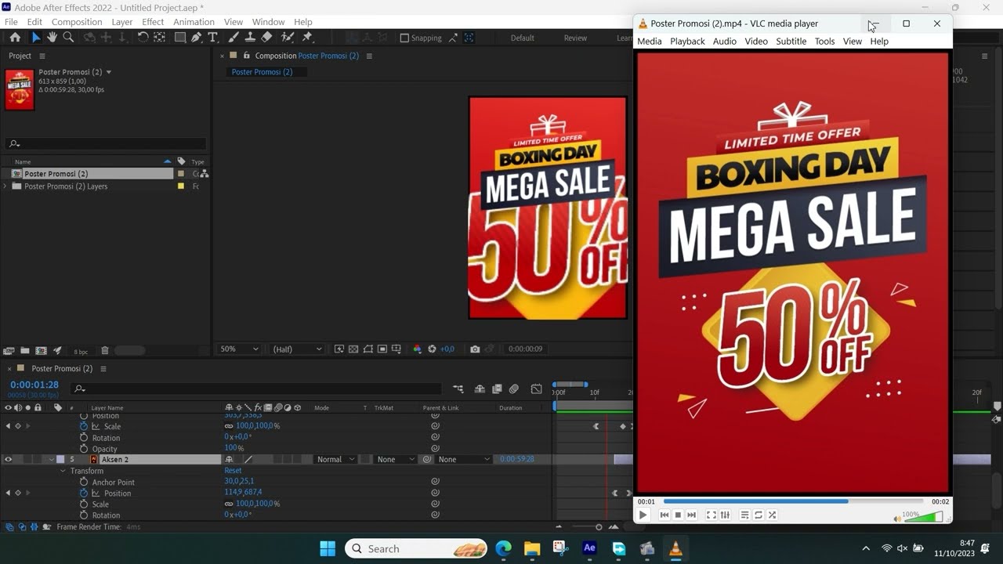Collapse the Aksen 2 layer twirl arrow

[52, 460]
